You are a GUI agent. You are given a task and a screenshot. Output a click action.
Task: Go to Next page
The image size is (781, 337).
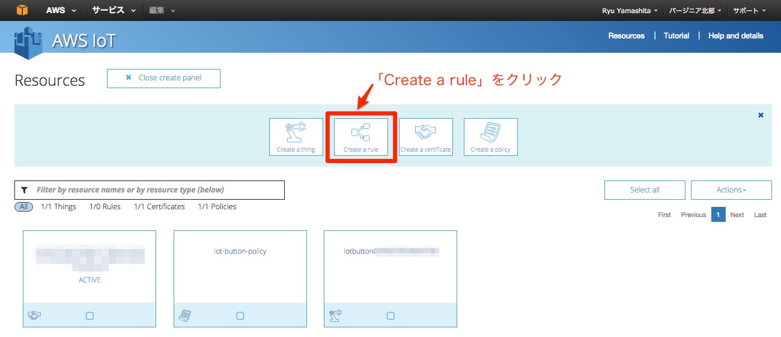coord(737,215)
